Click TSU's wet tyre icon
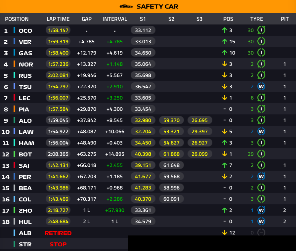Image resolution: width=296 pixels, height=251 pixels. coord(261,87)
